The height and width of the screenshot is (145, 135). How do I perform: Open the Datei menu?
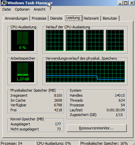pos(7,9)
